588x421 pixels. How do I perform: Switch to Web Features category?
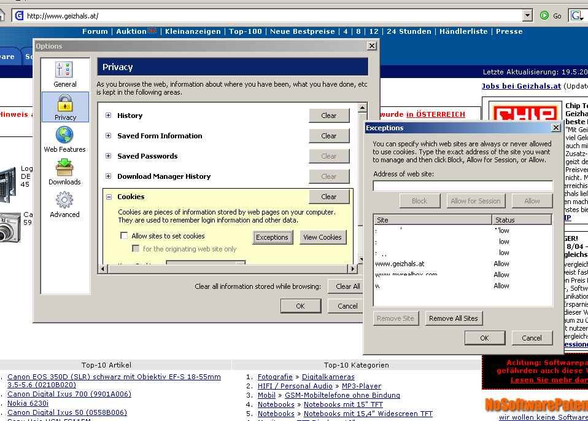pos(64,136)
